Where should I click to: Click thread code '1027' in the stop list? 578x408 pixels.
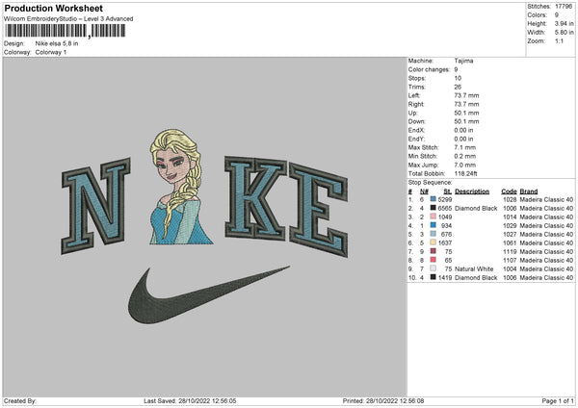coord(510,234)
